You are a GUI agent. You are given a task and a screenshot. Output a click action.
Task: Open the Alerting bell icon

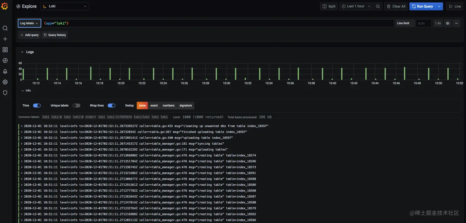(5, 71)
